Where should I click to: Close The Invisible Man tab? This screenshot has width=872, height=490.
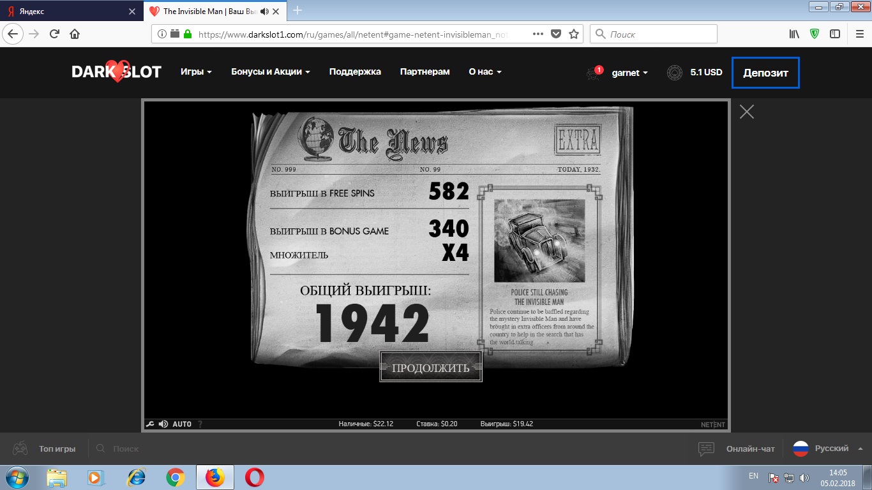click(276, 11)
